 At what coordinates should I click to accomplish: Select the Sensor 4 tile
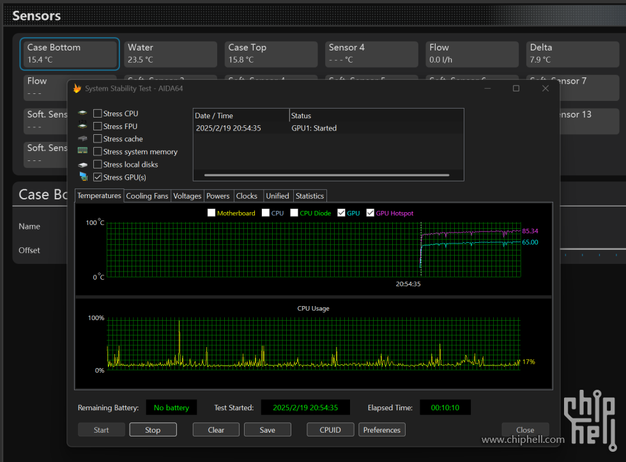[372, 54]
